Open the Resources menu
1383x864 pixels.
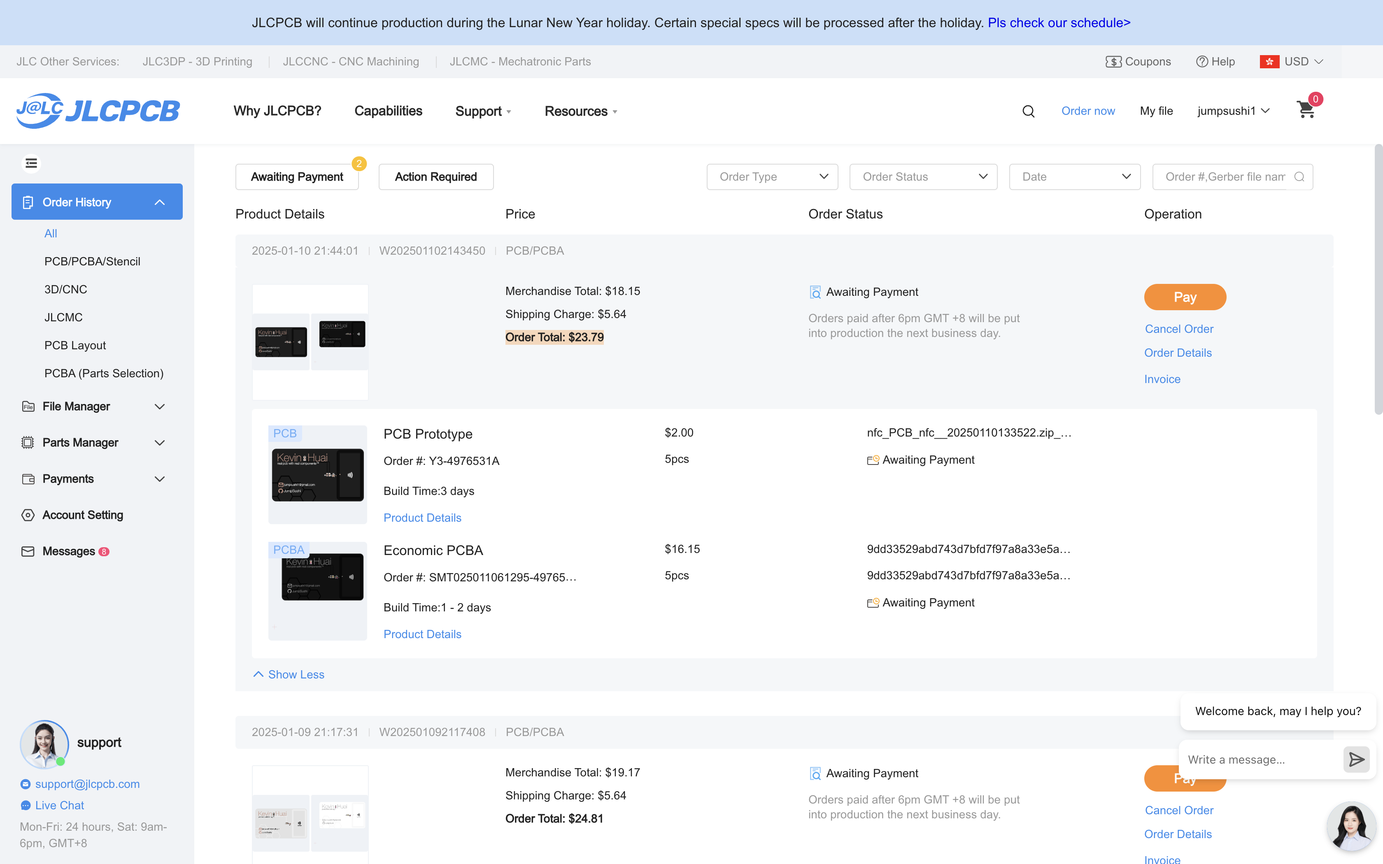pyautogui.click(x=581, y=111)
